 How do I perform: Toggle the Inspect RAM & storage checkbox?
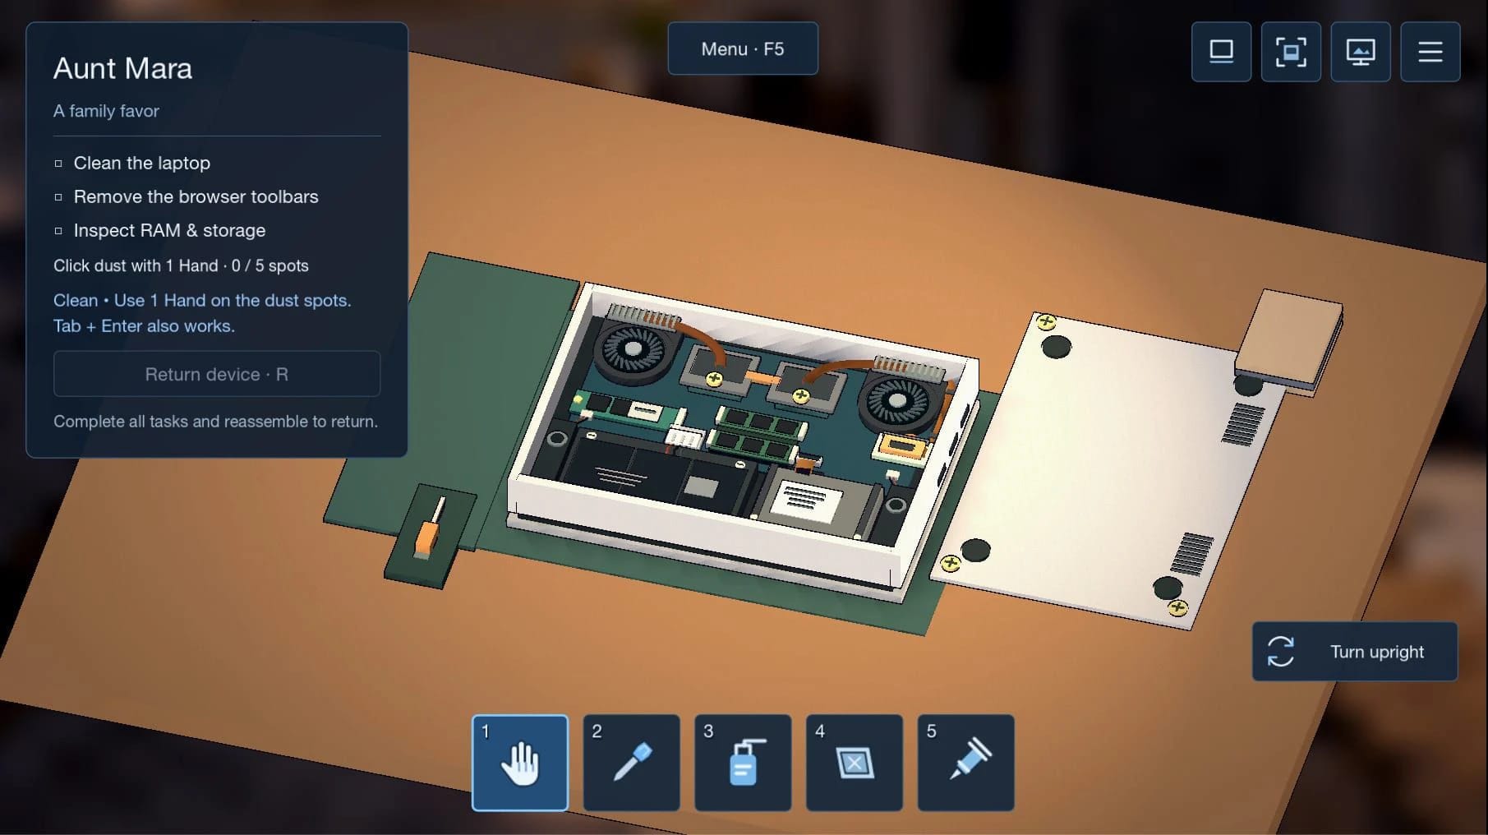(x=58, y=231)
